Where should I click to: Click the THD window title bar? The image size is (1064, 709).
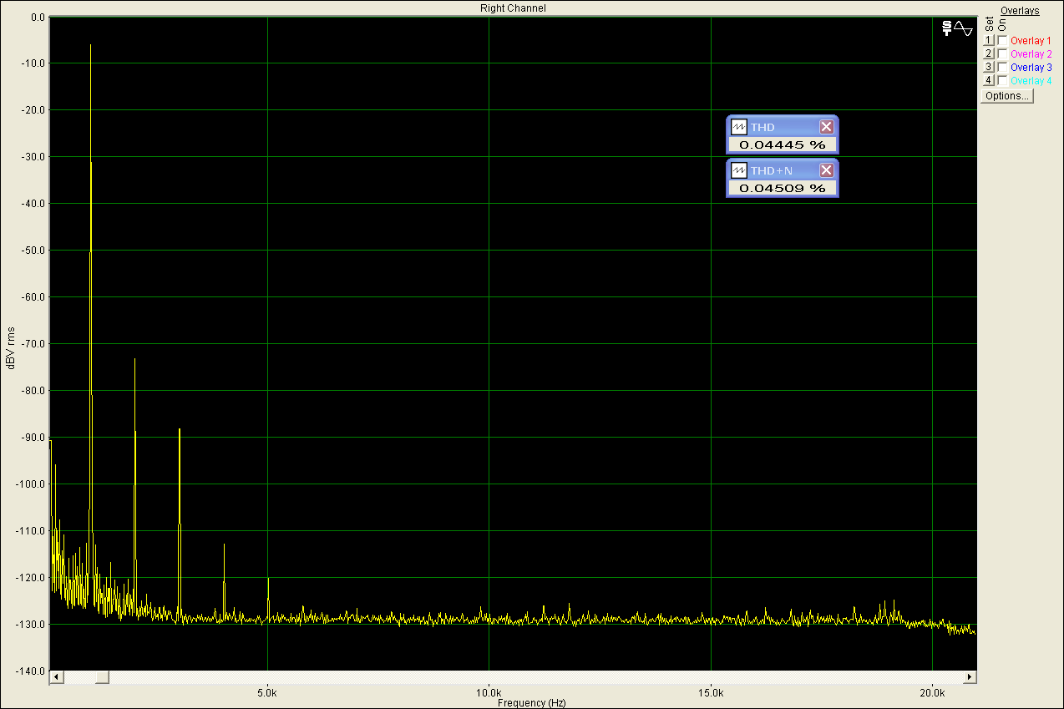[783, 127]
